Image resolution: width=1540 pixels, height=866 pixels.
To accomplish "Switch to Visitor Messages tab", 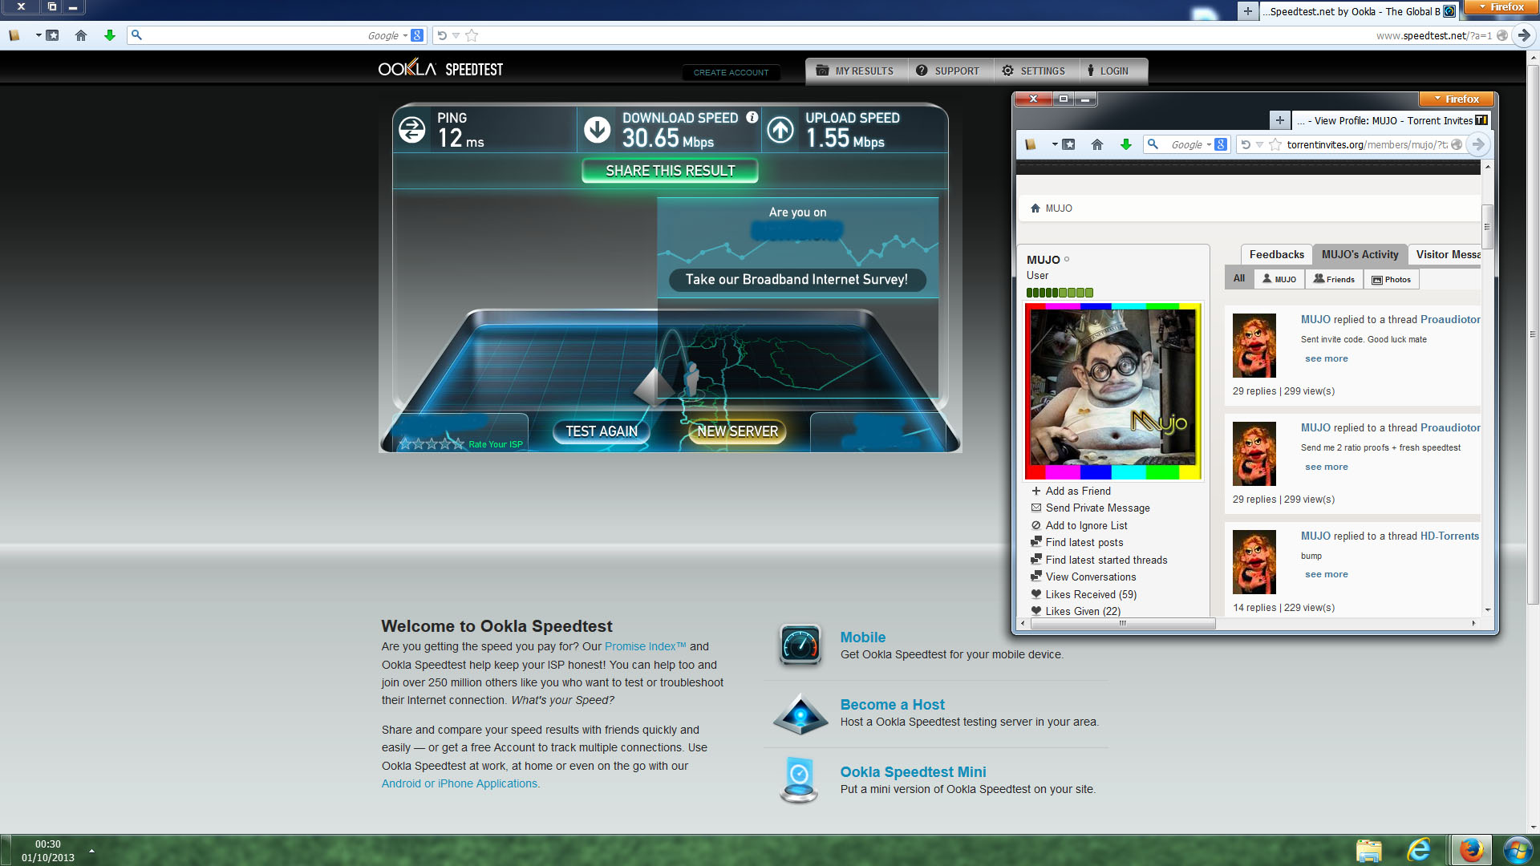I will coord(1445,254).
